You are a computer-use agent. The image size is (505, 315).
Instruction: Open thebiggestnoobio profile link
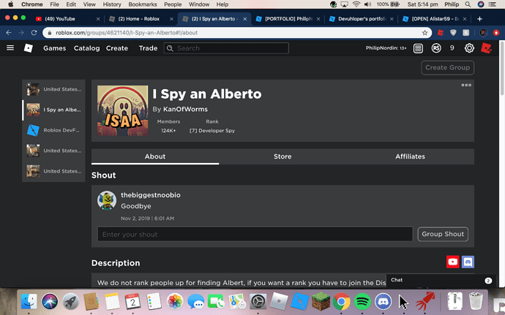151,195
